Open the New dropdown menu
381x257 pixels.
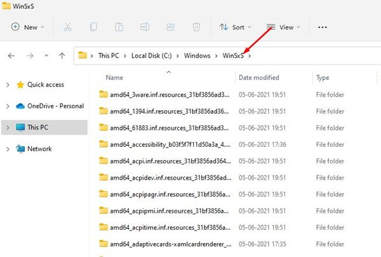[x=28, y=27]
